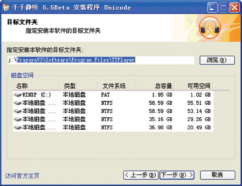Select the WINXP (C:) drive icon
242x186 pixels.
[x=18, y=94]
